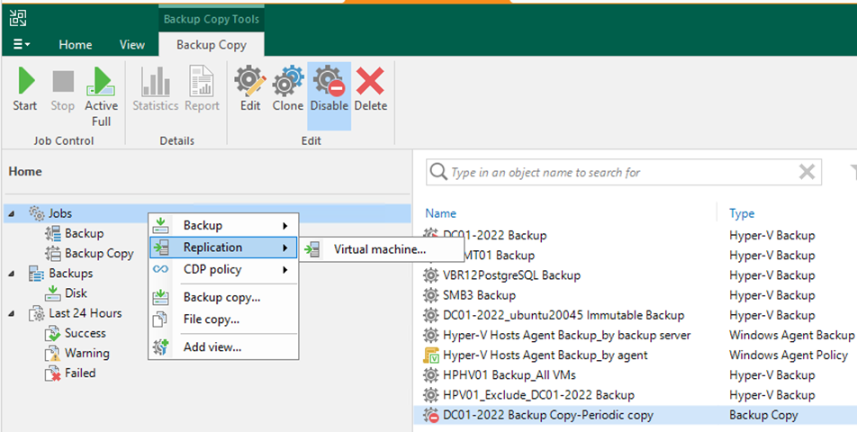Click the Windows Agent Backup type cell
This screenshot has width=857, height=432.
click(791, 336)
